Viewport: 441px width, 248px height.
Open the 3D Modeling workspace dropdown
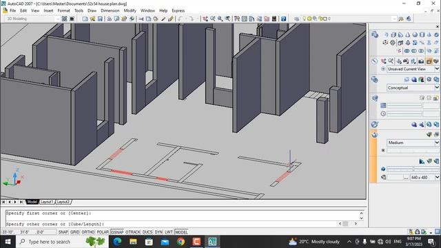[57, 19]
